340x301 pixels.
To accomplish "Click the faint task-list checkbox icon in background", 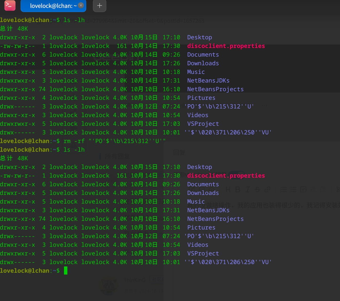I will tap(303, 189).
